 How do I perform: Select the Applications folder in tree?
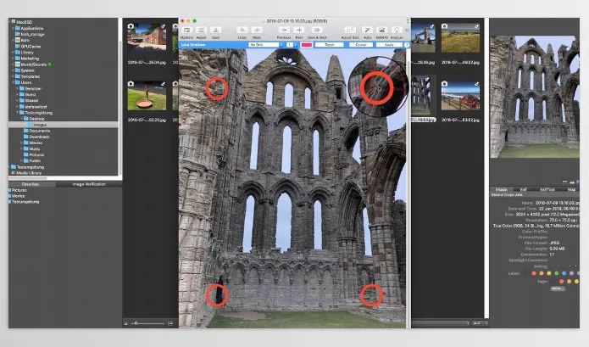click(30, 28)
